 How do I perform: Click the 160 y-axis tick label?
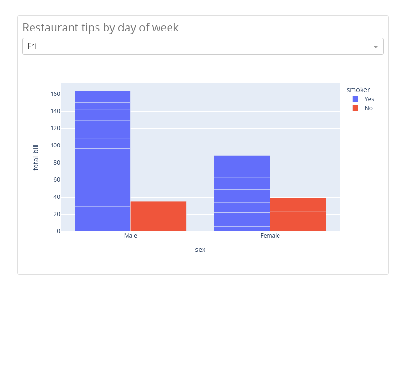pos(55,94)
